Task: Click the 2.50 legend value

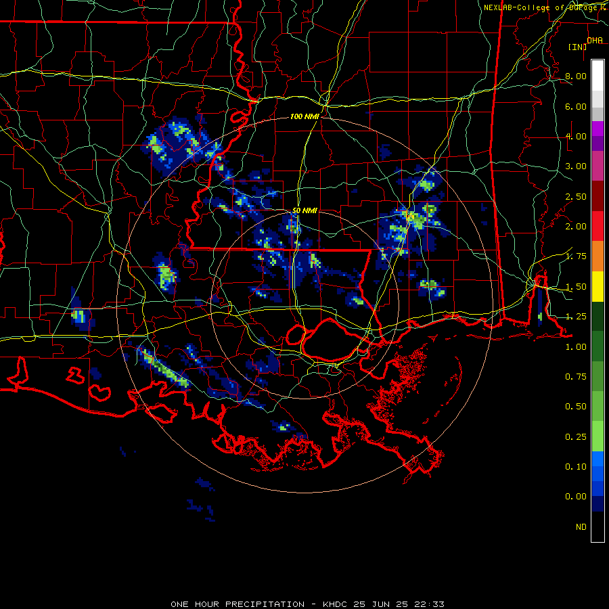Action: [576, 196]
